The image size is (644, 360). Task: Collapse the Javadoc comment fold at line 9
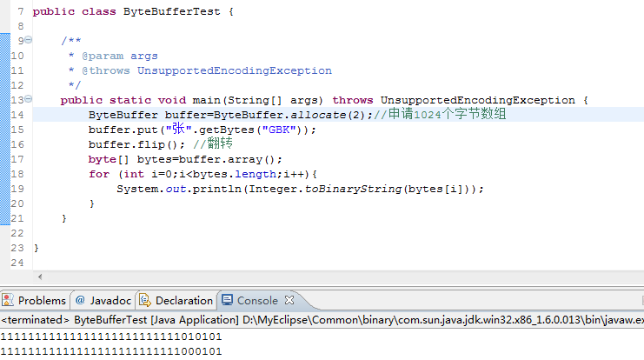pos(28,40)
